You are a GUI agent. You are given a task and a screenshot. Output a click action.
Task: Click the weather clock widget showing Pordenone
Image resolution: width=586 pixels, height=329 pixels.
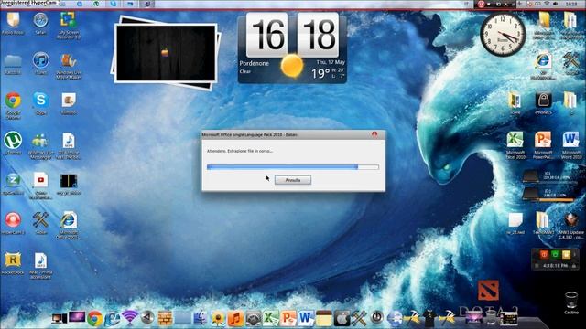292,48
